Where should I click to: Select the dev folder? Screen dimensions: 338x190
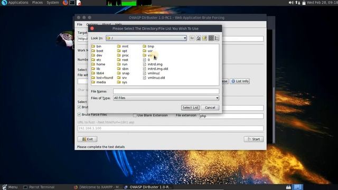click(97, 55)
